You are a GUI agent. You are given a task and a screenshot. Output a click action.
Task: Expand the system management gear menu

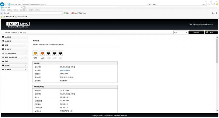click(14, 69)
